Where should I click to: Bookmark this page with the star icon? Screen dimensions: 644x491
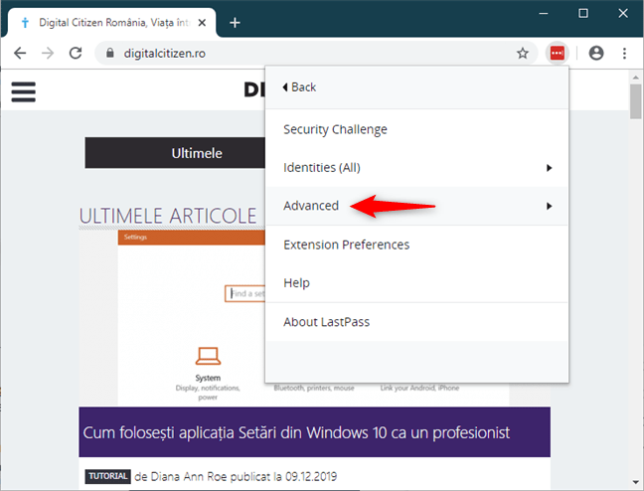tap(523, 53)
